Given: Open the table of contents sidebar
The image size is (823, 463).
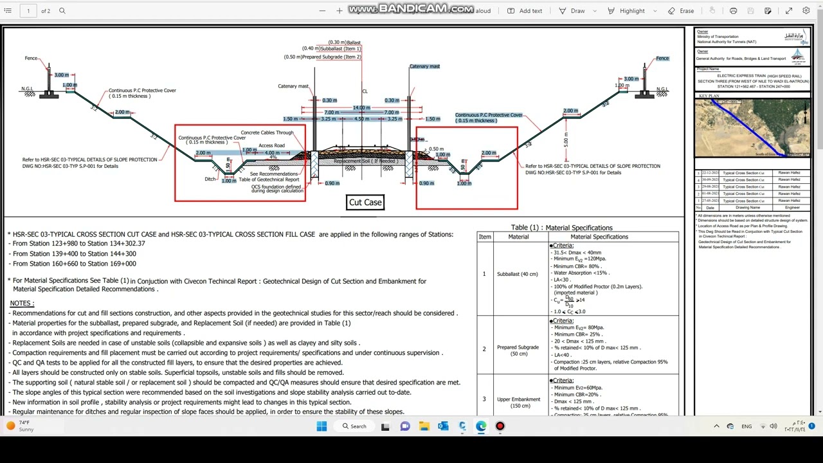Looking at the screenshot, I should [8, 11].
